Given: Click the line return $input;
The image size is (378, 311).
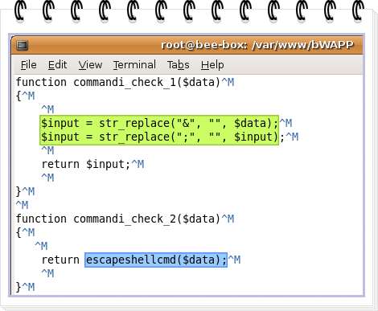Looking at the screenshot, I should (86, 164).
